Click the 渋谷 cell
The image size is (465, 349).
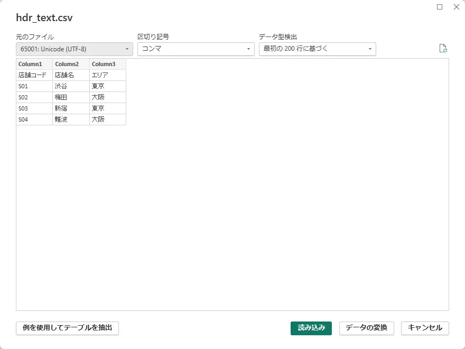(71, 86)
